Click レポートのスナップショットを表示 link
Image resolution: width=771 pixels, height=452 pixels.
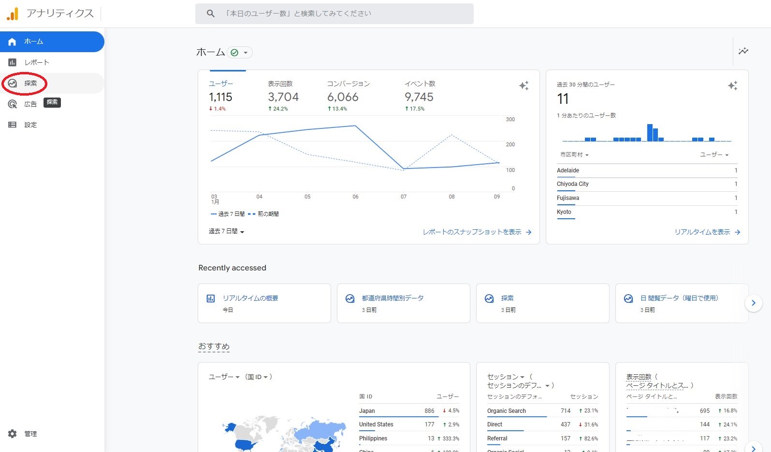click(x=477, y=232)
